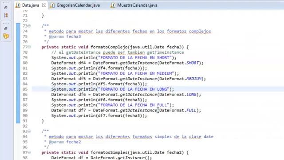Click the Java file icon on MuestraCalendar.java tab

point(113,5)
